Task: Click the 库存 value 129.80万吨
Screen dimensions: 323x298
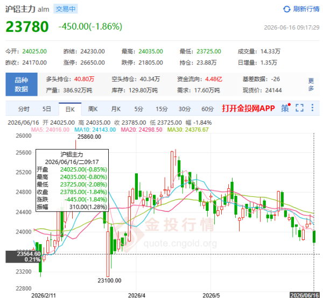Action: click(x=143, y=90)
